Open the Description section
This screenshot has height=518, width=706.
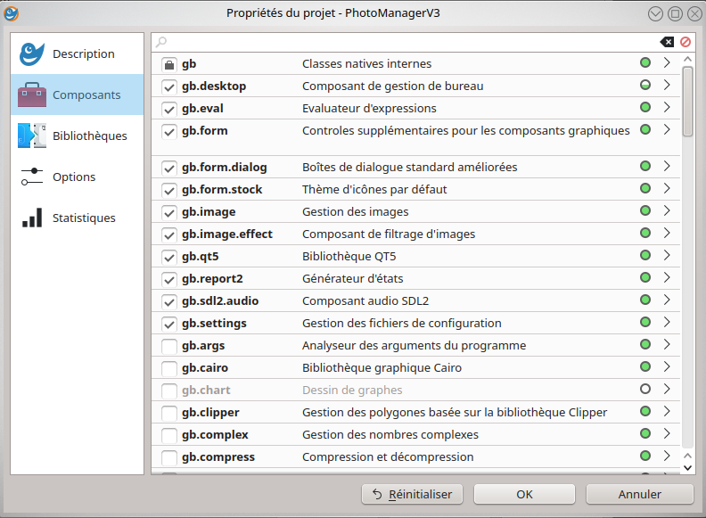coord(77,54)
